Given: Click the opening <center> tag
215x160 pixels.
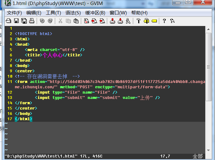Looking at the screenshot, I should pyautogui.click(x=25, y=71).
